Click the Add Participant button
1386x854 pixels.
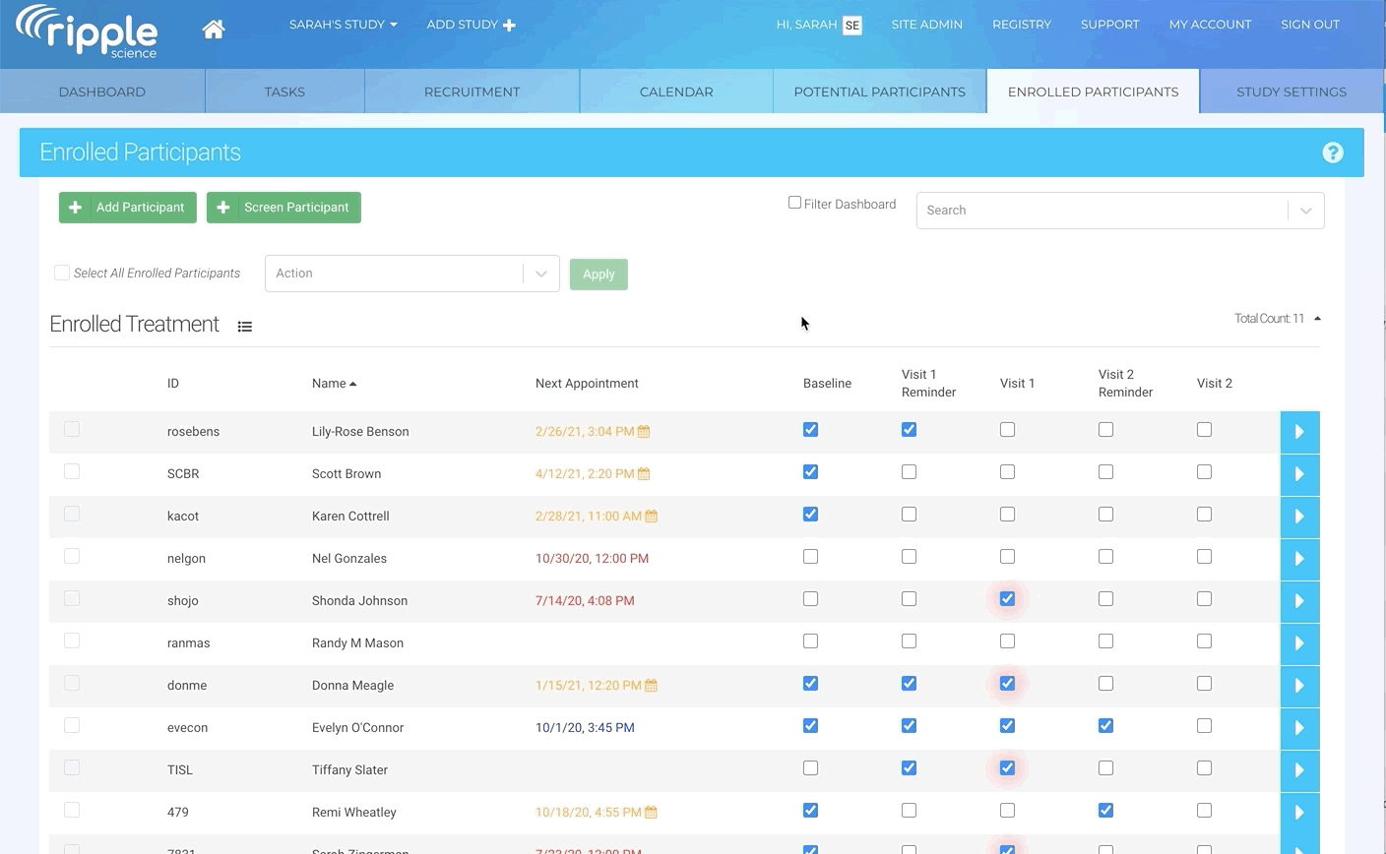[x=128, y=208]
